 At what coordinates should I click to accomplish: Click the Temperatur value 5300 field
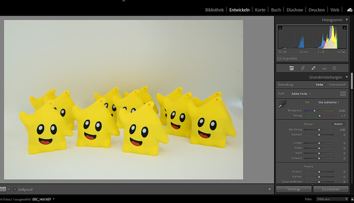tap(342, 111)
